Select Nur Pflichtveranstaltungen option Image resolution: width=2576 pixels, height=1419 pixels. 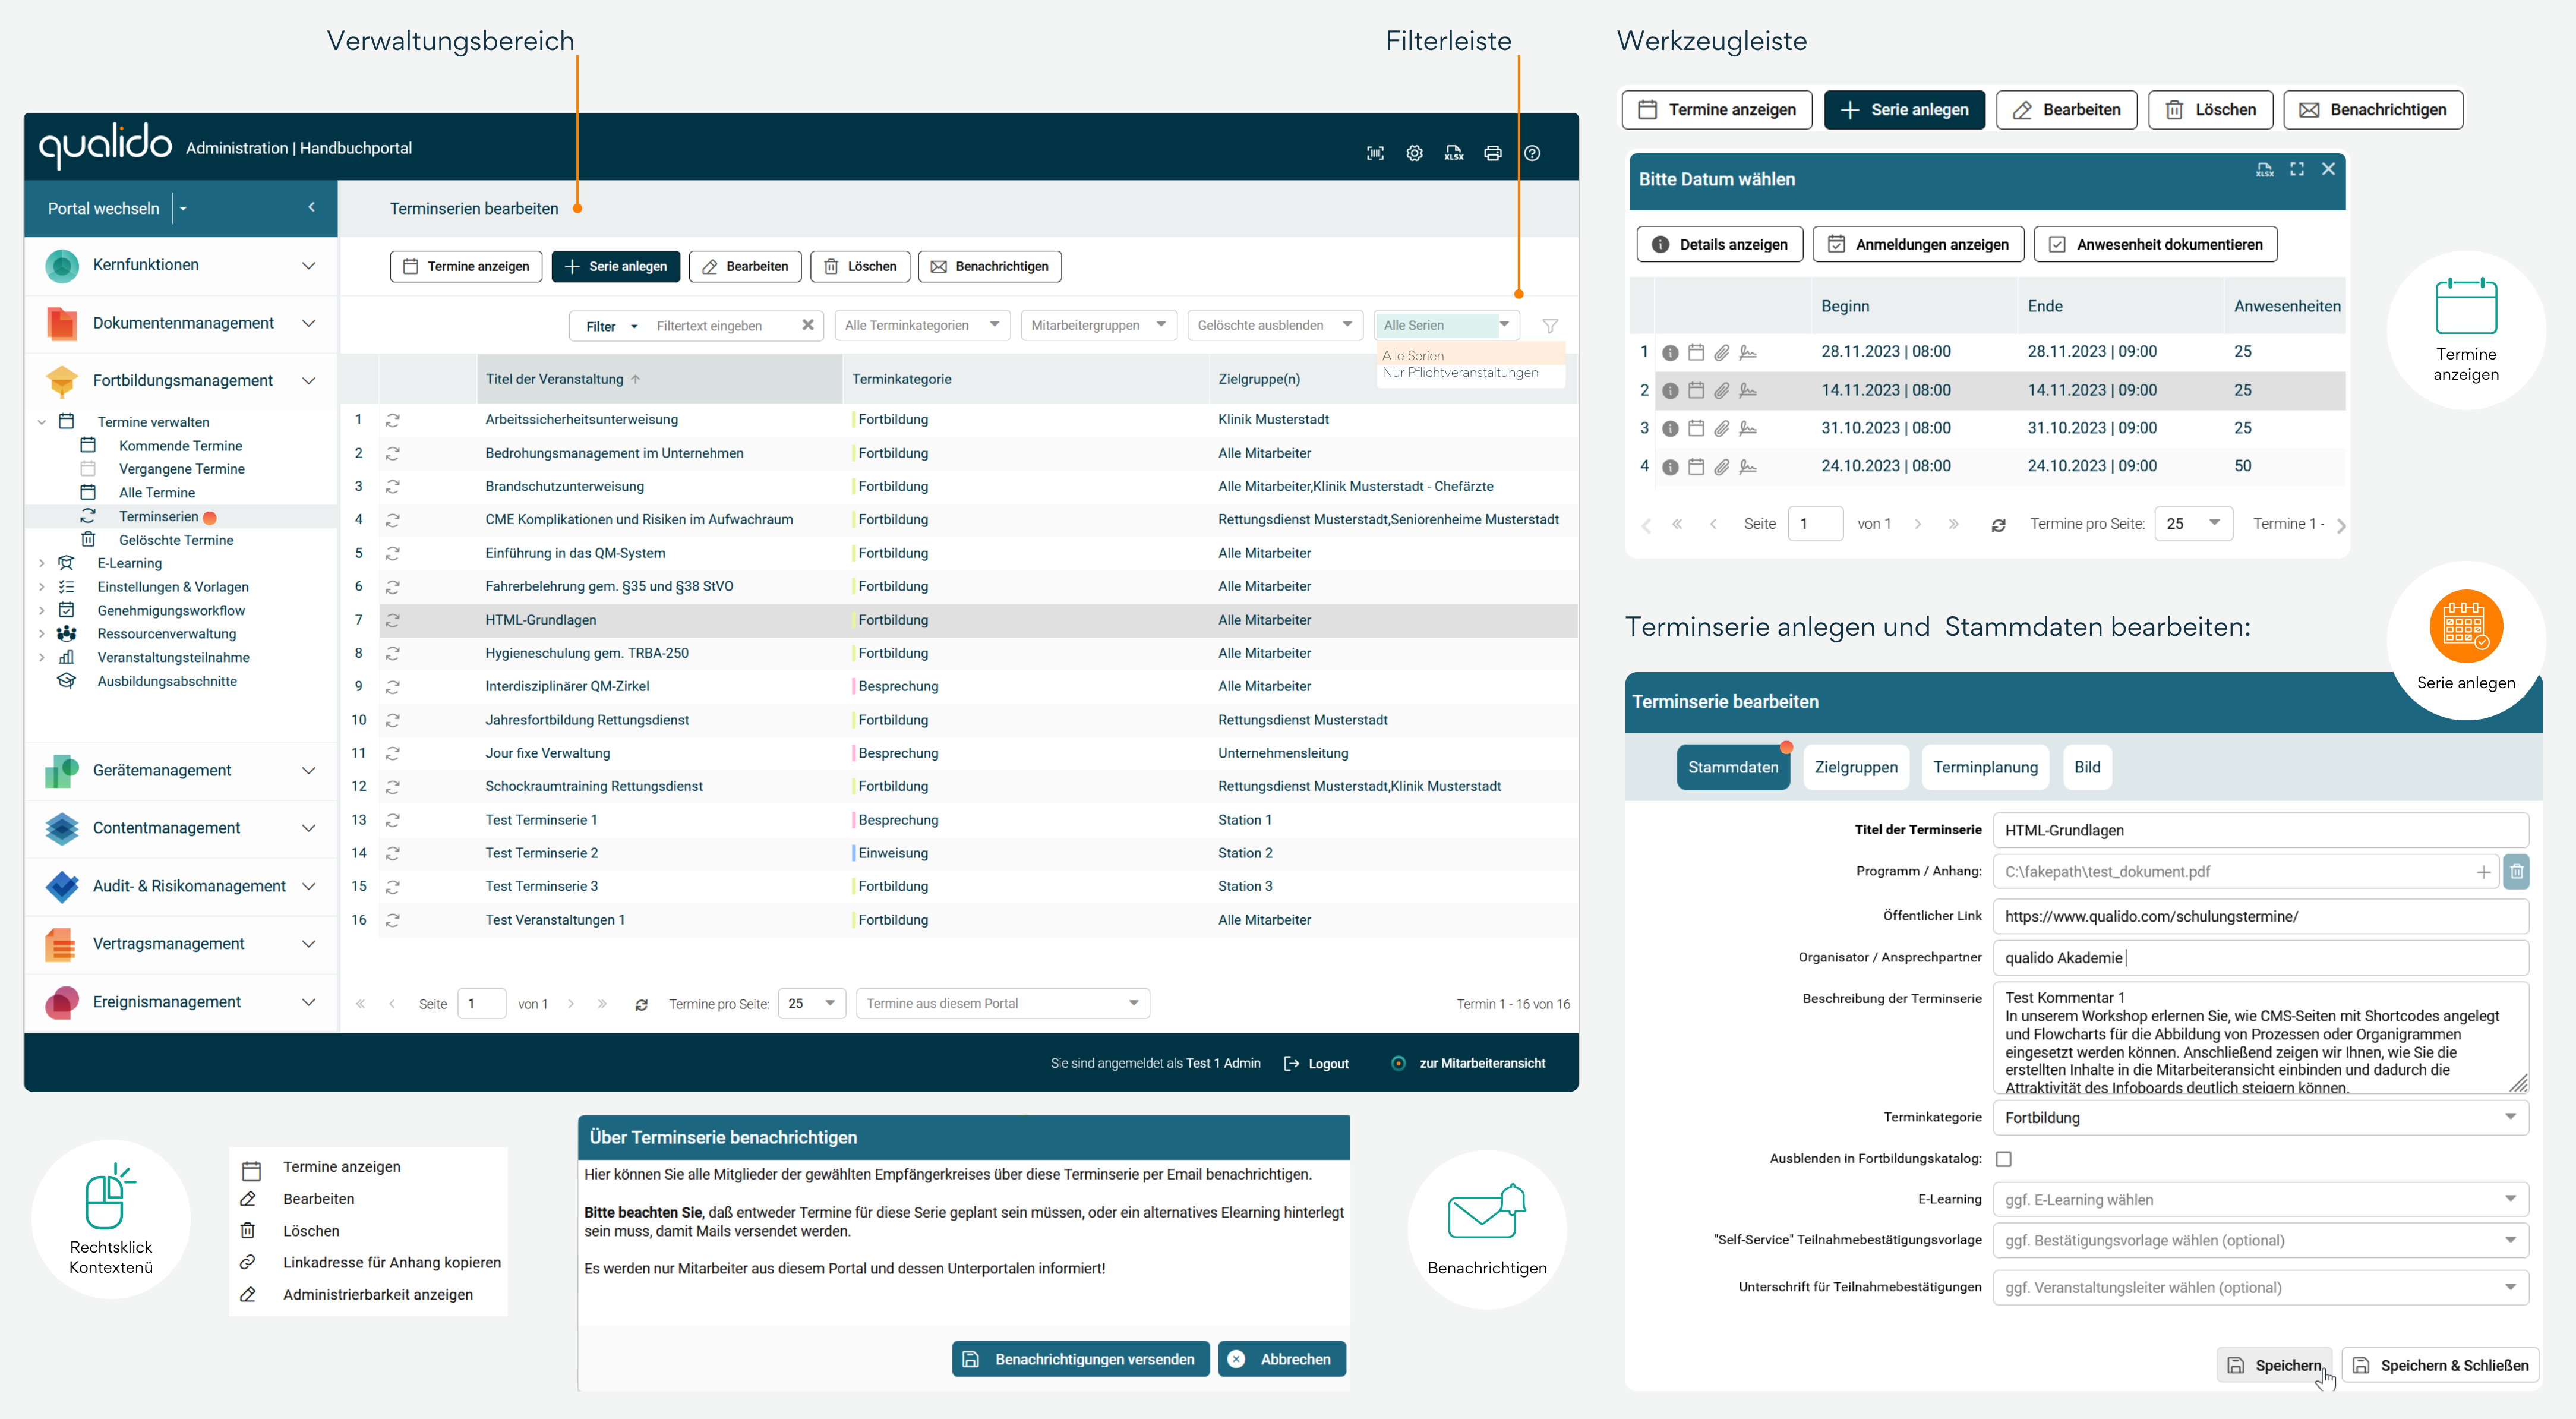1459,372
